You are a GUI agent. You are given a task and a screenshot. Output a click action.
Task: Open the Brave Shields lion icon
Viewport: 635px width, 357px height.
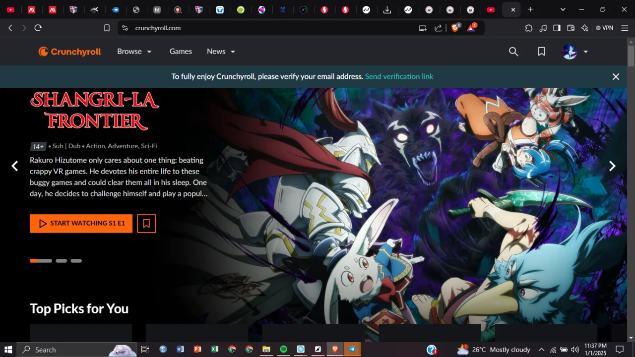[x=455, y=28]
